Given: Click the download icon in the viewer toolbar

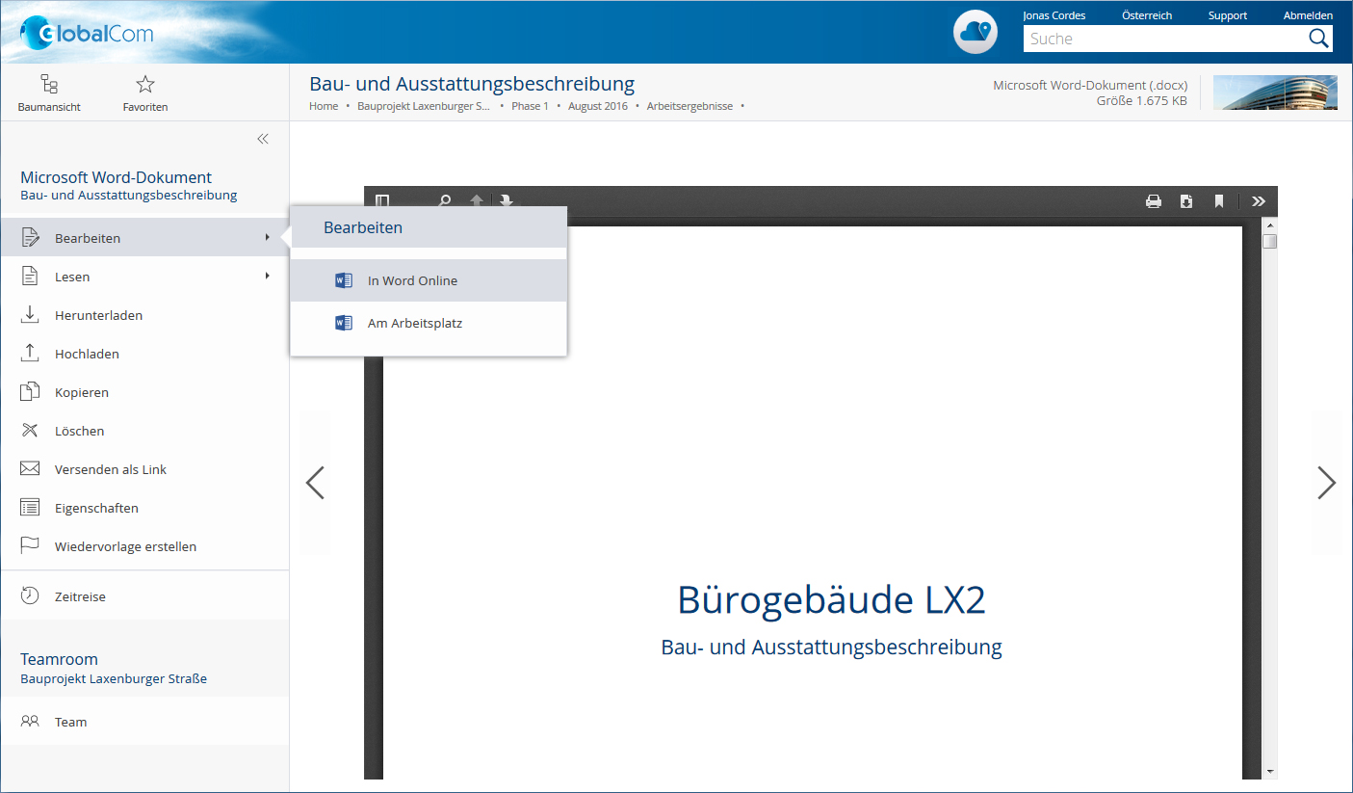Looking at the screenshot, I should pos(1185,201).
